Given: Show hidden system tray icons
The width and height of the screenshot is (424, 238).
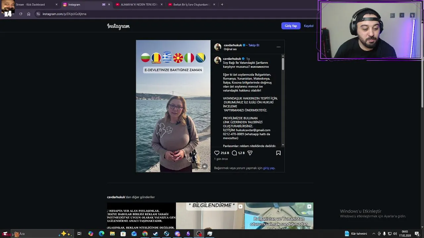Looking at the screenshot, I should coord(374,234).
